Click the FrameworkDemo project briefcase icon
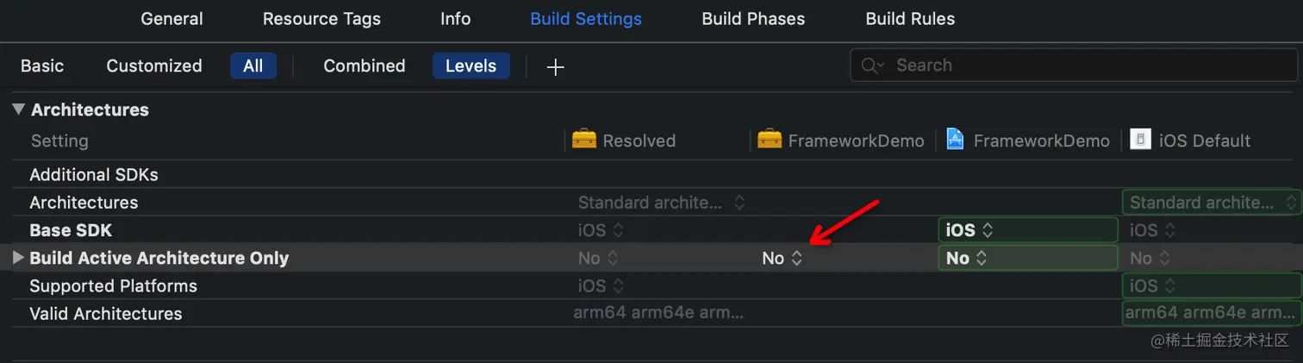This screenshot has height=363, width=1303. point(770,140)
